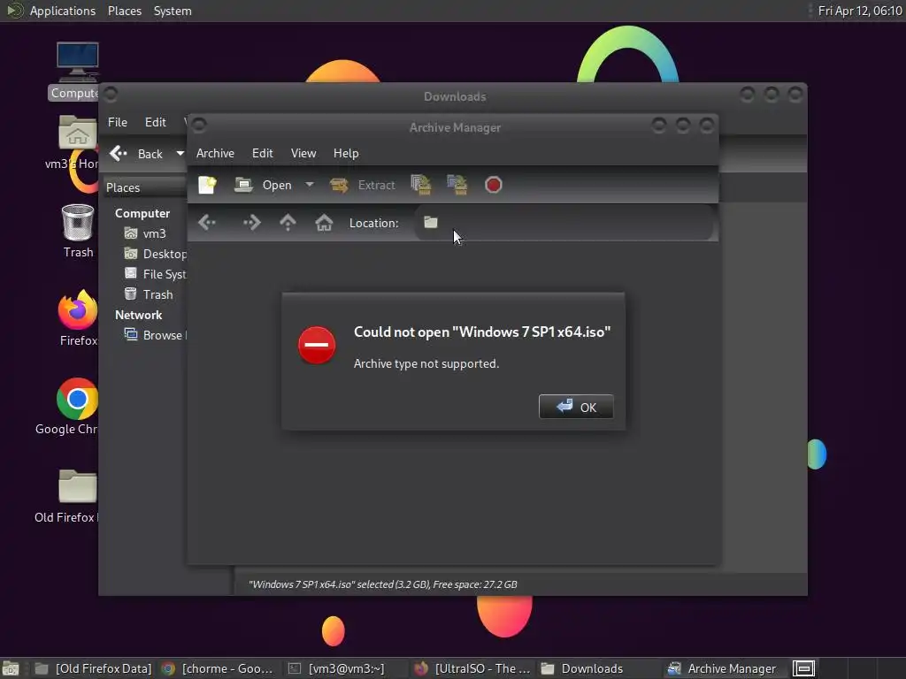The image size is (906, 679).
Task: Select Desktop in Places sidebar
Action: [155, 254]
